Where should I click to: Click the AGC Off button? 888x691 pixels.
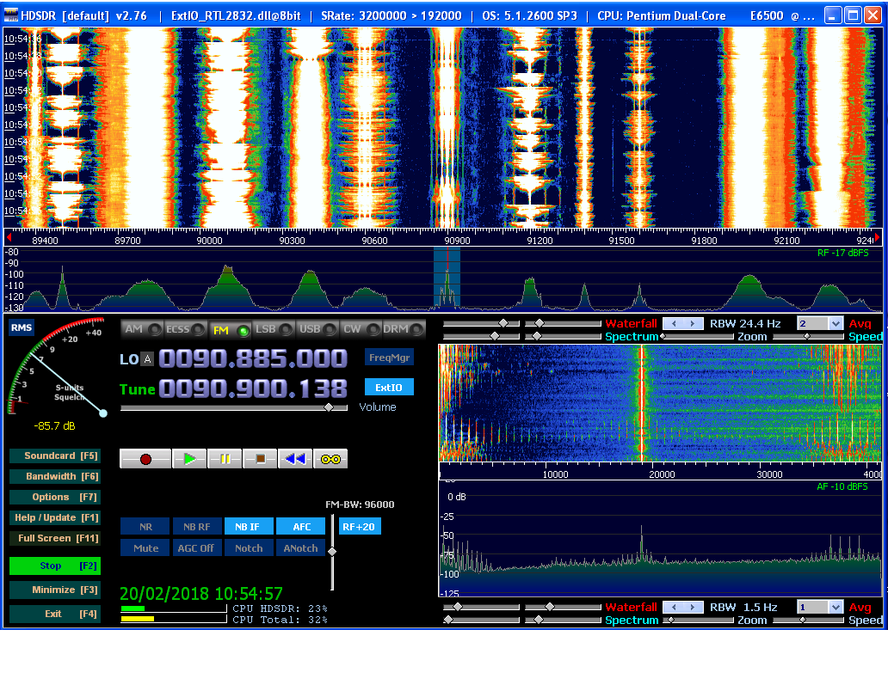tap(196, 548)
